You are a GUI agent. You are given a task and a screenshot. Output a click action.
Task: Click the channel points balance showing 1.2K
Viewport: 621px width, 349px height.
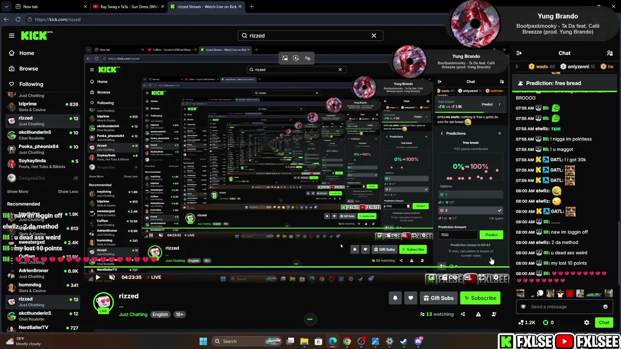click(526, 322)
